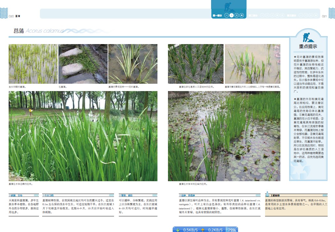
Task: Click the orange upload arrow in speed widget
Action: [x=203, y=229]
